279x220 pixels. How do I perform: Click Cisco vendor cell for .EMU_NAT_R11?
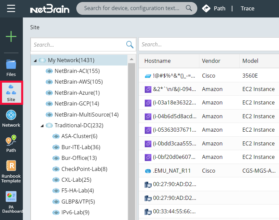pos(208,171)
